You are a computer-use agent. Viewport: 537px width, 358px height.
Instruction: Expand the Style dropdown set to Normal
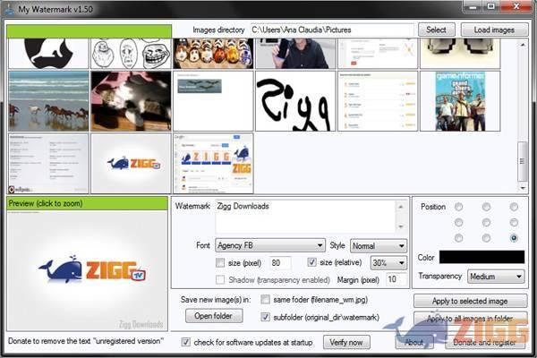tap(379, 245)
